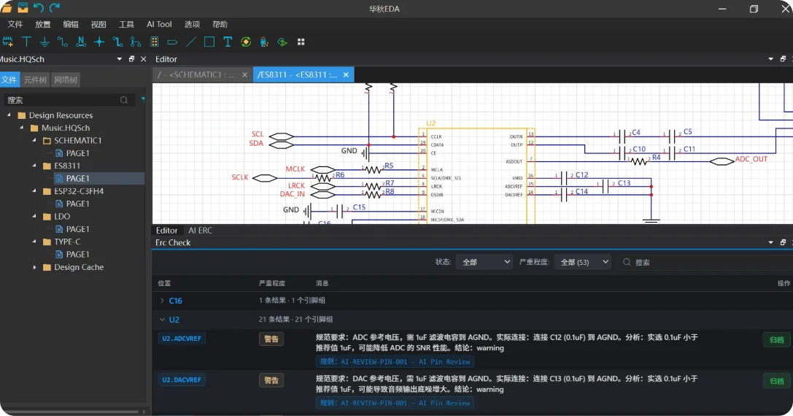Open the 帮助 menu
This screenshot has width=793, height=416.
click(220, 24)
